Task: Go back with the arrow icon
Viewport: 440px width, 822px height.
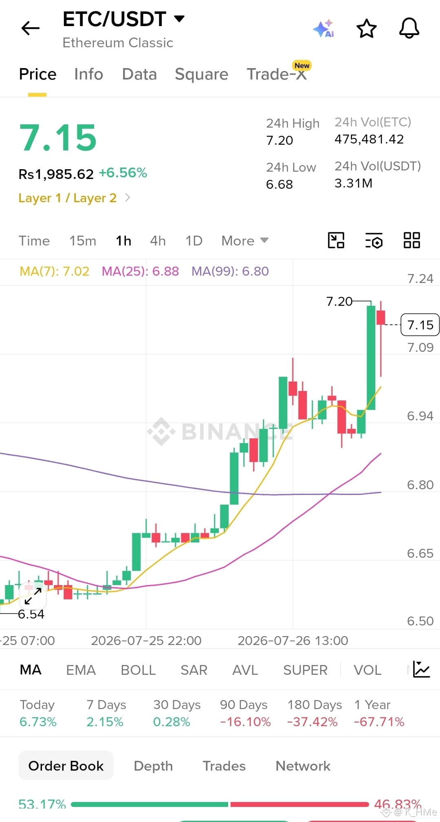Action: point(30,28)
